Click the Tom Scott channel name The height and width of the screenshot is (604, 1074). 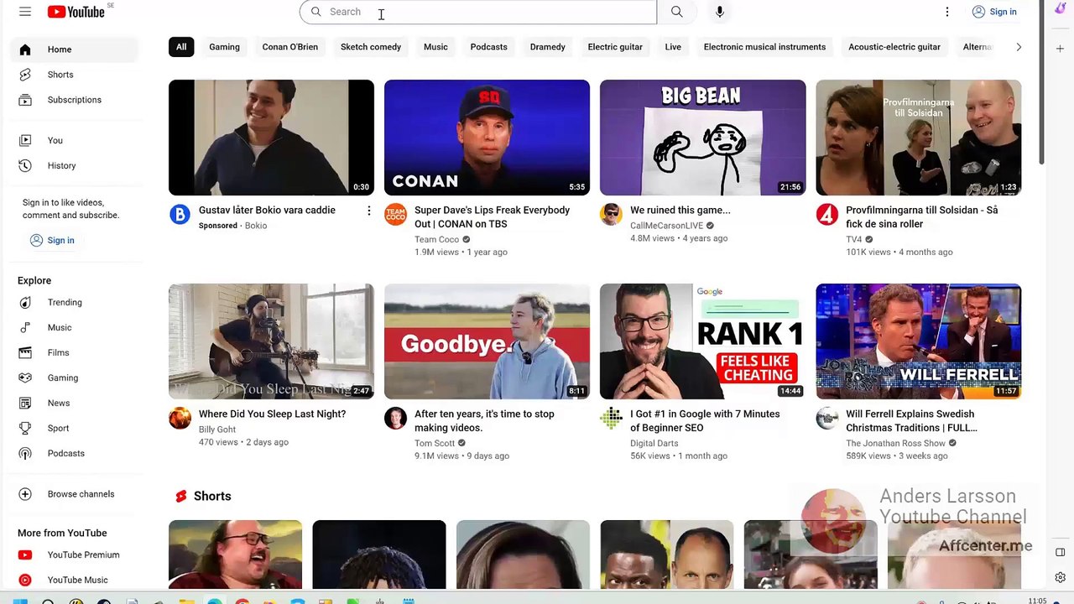(x=435, y=444)
